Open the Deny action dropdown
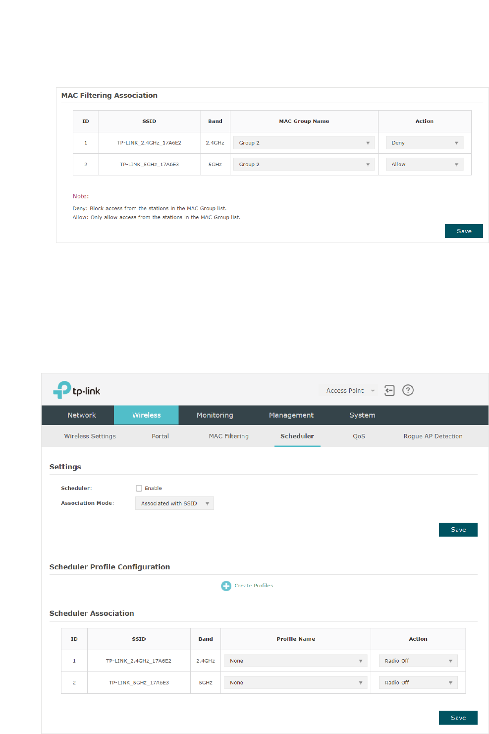This screenshot has width=489, height=734. tap(425, 143)
